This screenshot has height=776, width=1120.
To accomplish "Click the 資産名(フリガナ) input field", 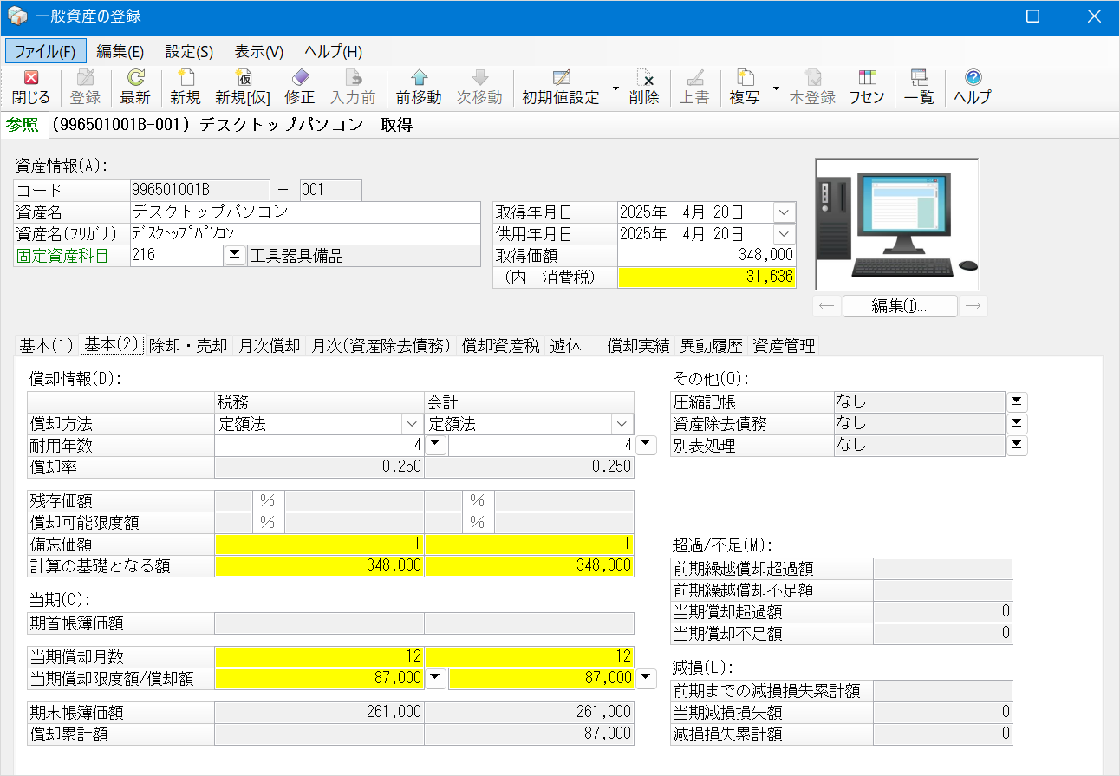I will tap(305, 233).
